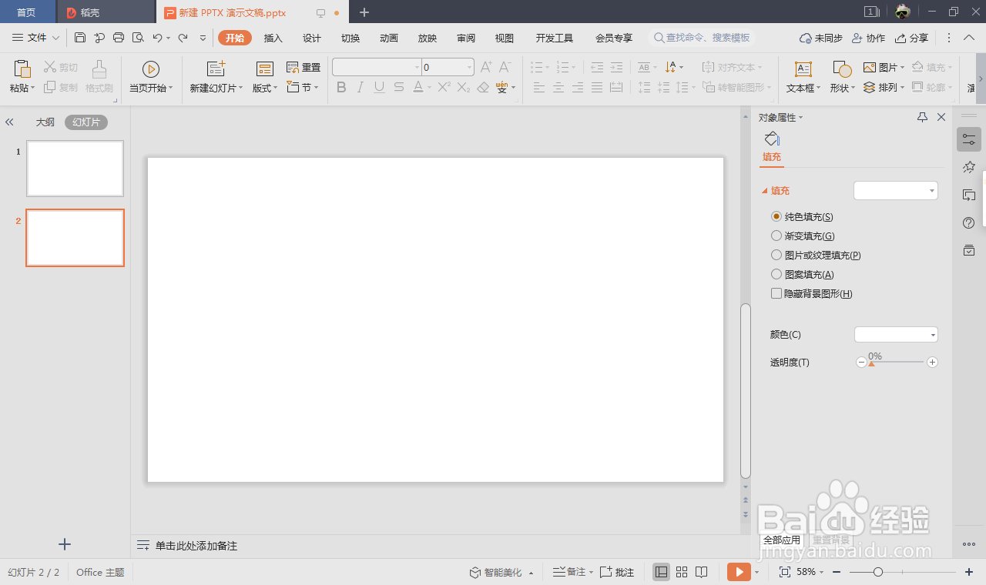
Task: Switch to the Outline tab
Action: pos(45,122)
